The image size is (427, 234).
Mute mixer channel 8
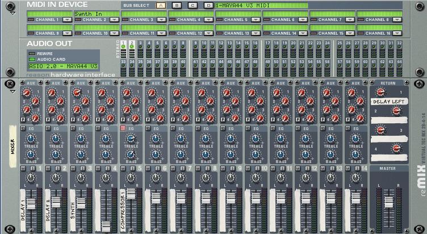198,169
